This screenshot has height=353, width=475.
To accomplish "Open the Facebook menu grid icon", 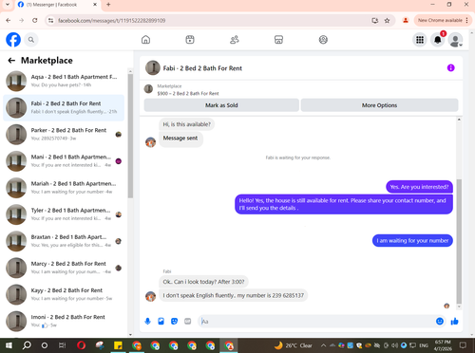I will click(x=420, y=40).
